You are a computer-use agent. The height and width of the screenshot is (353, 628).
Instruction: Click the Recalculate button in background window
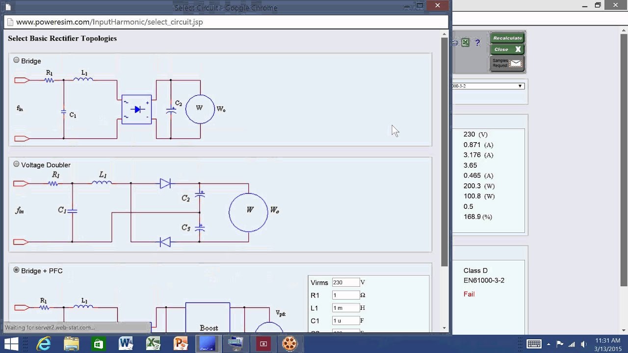pyautogui.click(x=507, y=38)
